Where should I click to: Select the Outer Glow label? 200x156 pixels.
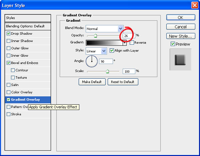[x=20, y=48]
